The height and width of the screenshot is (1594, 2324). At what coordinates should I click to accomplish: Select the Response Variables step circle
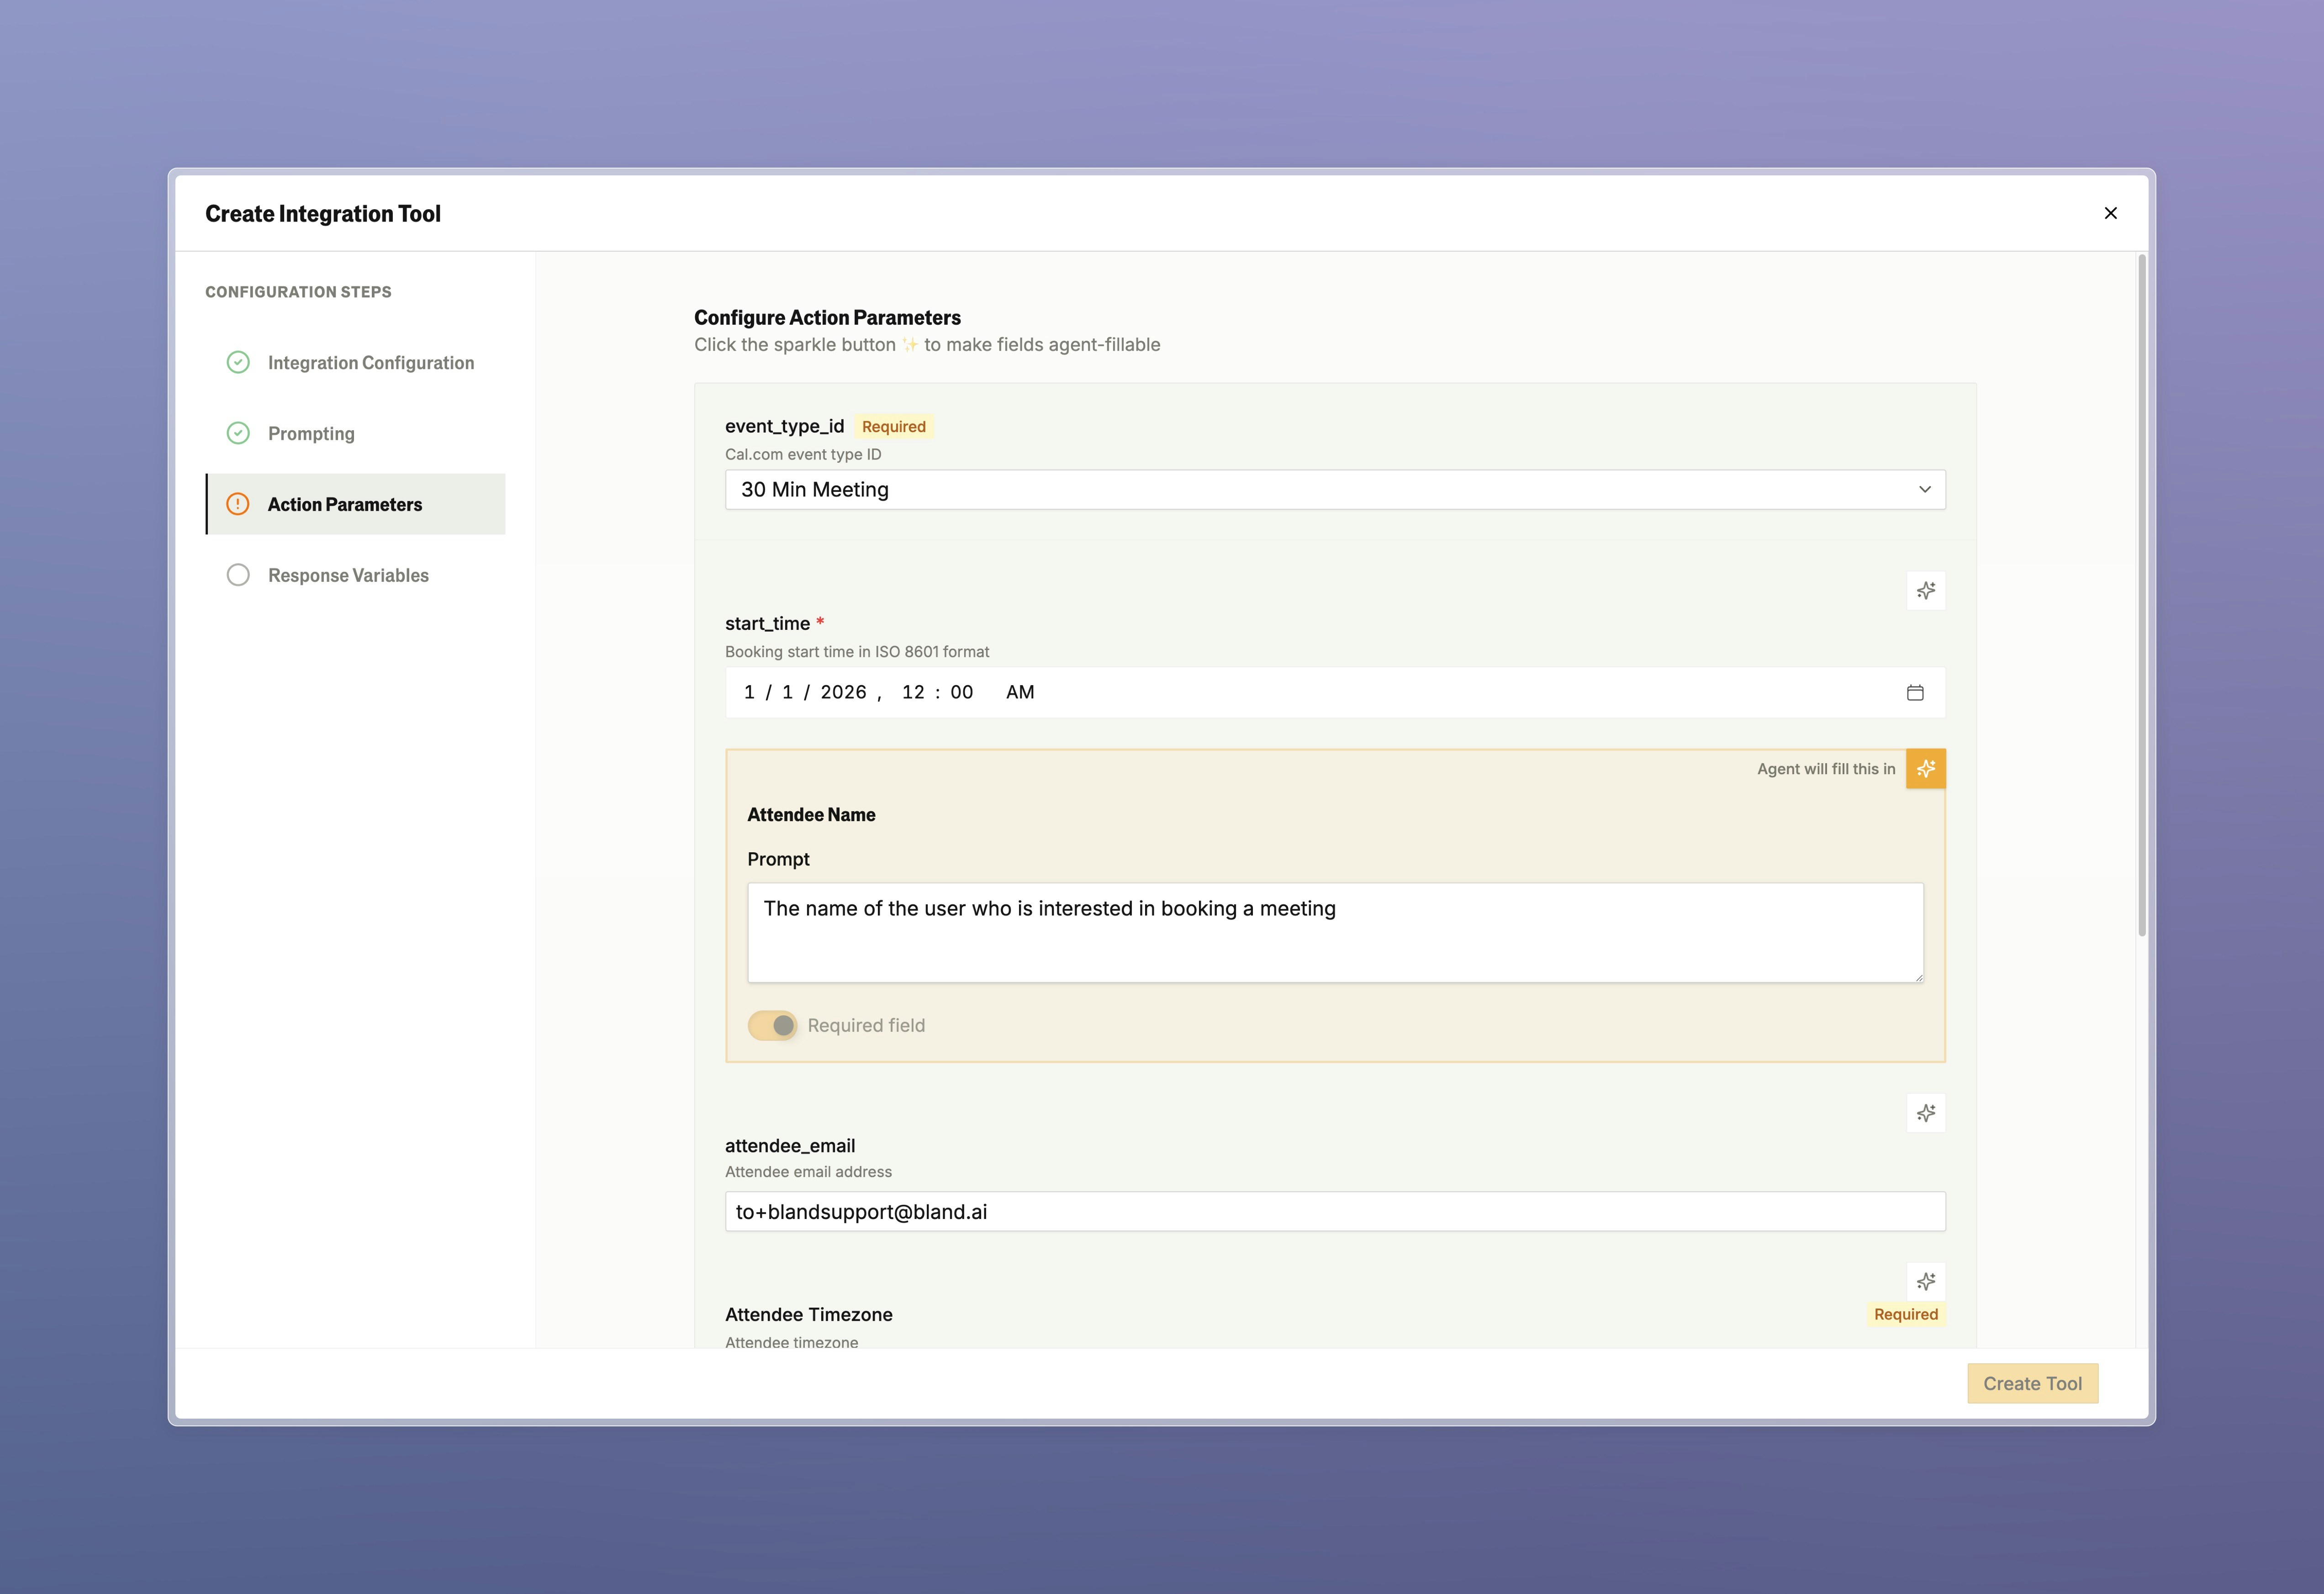click(238, 575)
